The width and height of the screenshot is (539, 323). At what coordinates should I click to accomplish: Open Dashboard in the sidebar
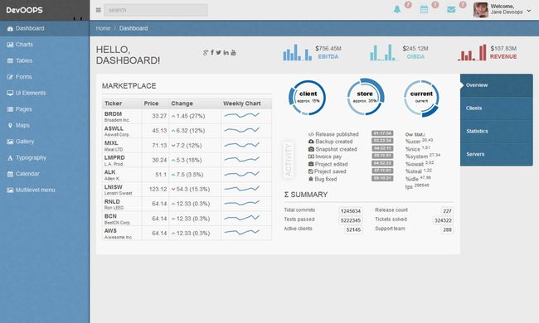[x=45, y=28]
